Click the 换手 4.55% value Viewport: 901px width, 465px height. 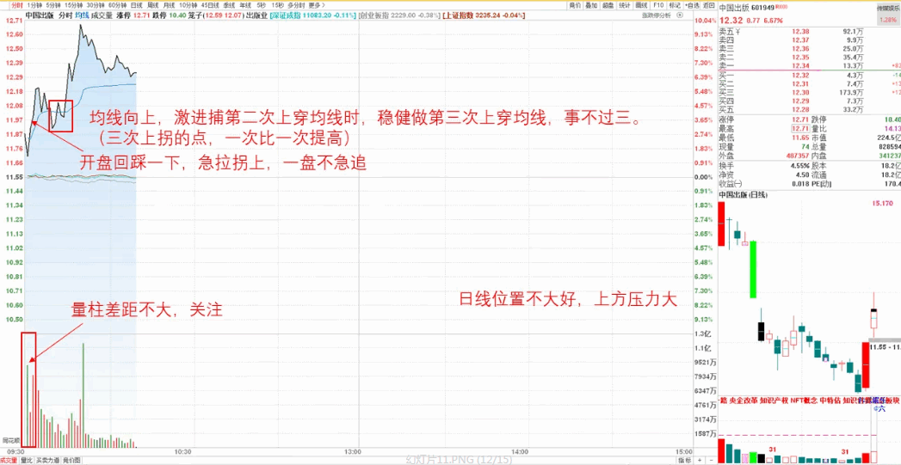point(800,165)
